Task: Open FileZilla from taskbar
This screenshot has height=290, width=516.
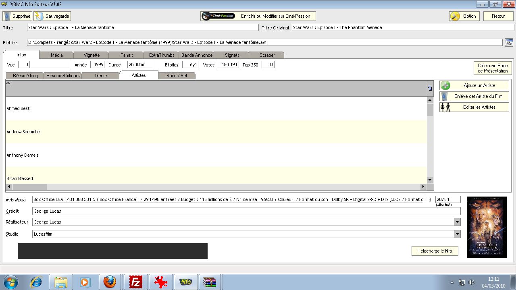Action: tap(135, 282)
